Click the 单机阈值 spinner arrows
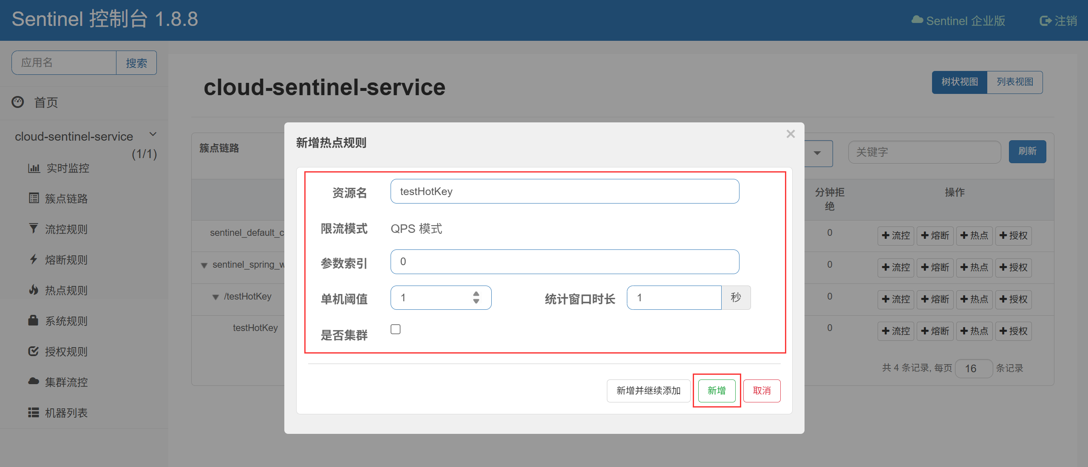The image size is (1088, 467). [x=476, y=297]
